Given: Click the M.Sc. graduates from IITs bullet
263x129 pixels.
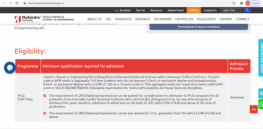Looking at the screenshot, I should point(135,115).
